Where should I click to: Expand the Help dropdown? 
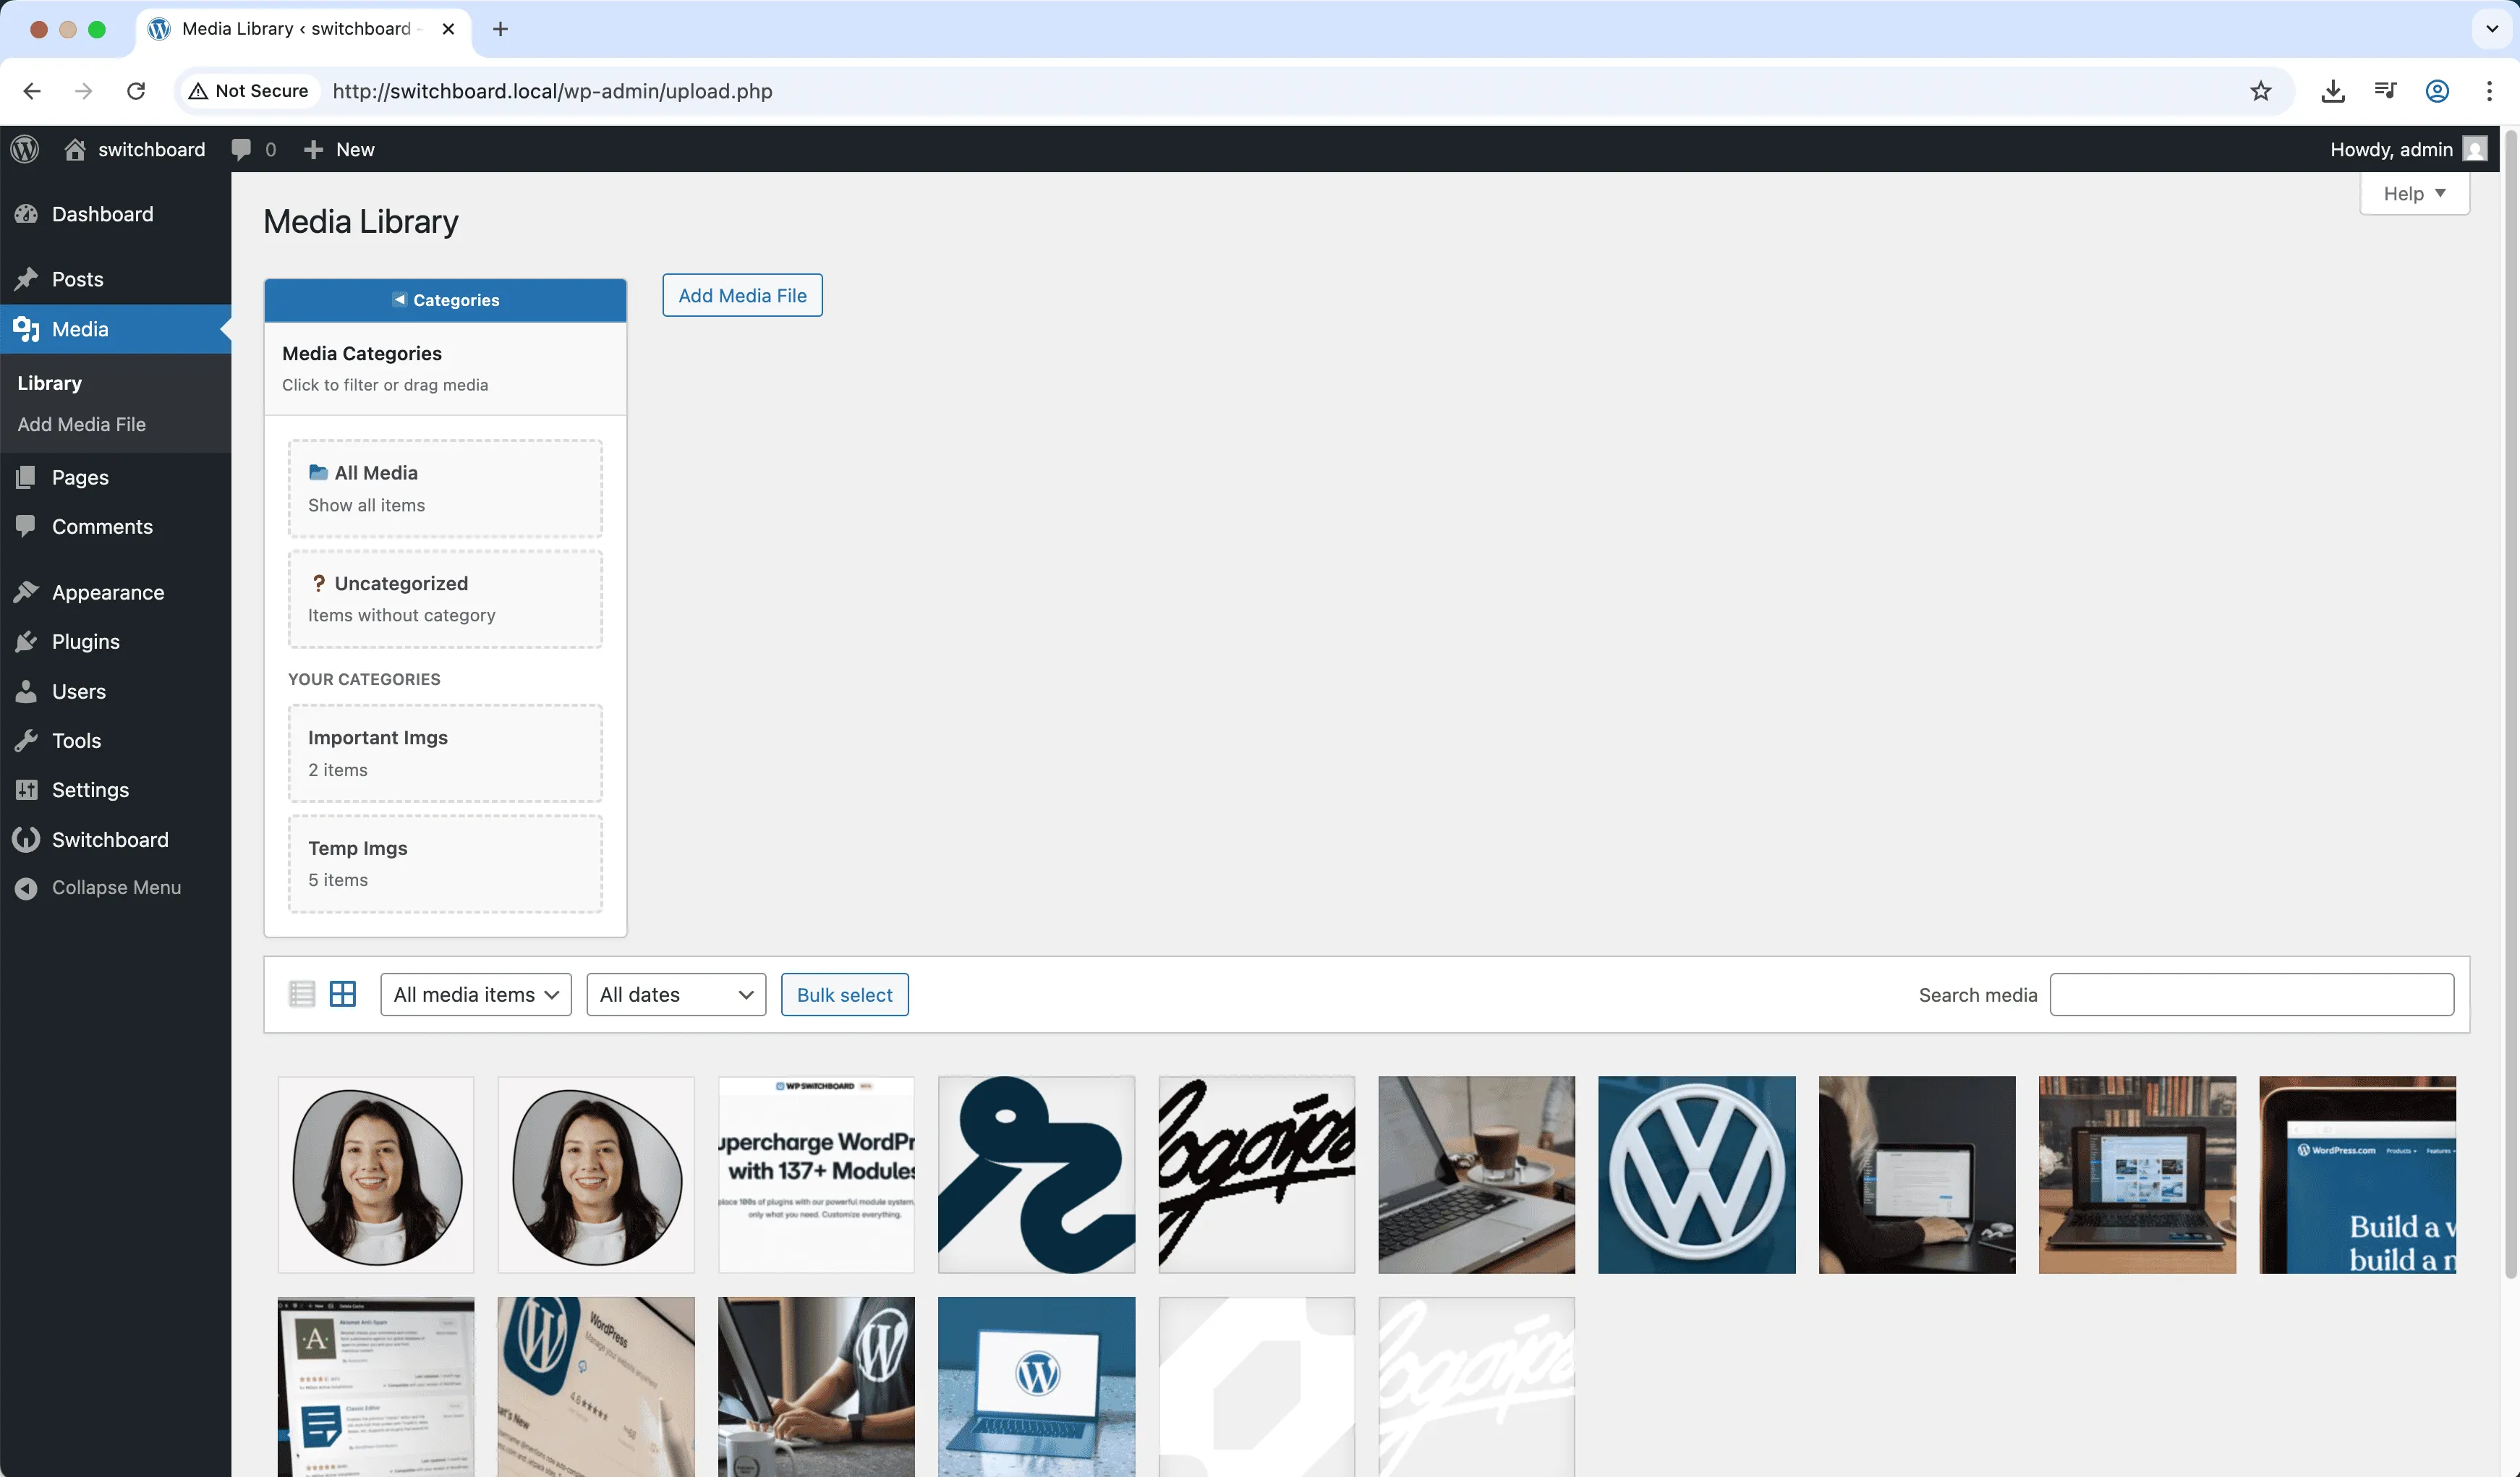click(2414, 193)
